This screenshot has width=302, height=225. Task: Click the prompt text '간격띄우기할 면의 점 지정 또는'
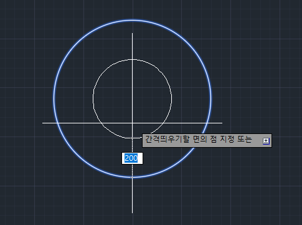click(198, 139)
